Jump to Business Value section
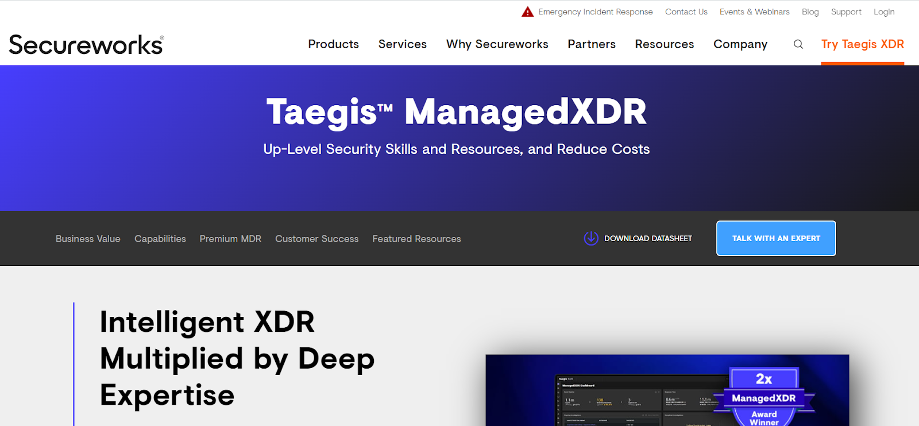The image size is (919, 426). 88,239
